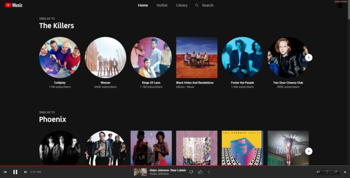This screenshot has width=350, height=178.
Task: Click the 1.6M subscribers text
Action: (242, 87)
